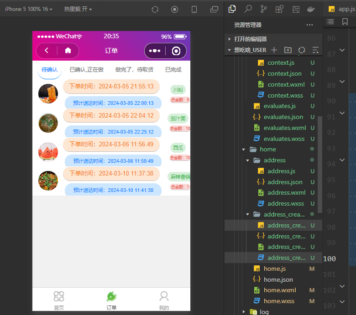Tap order time 2024-03-05 22:04:12 label

[x=111, y=115]
